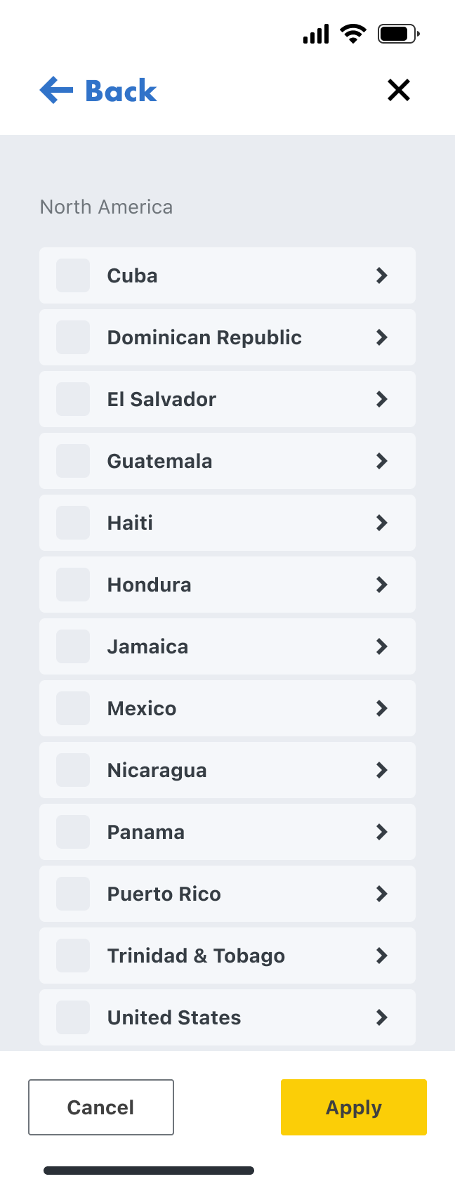Tap the battery status icon
Screen dimensions: 455x1186
(x=398, y=33)
